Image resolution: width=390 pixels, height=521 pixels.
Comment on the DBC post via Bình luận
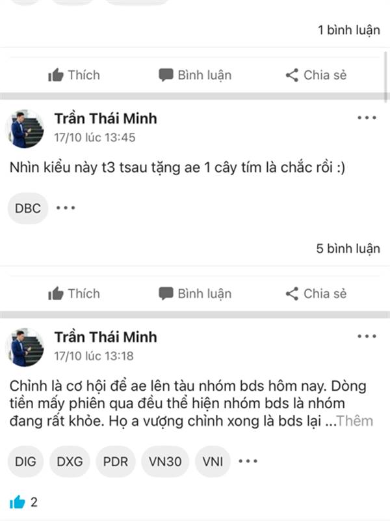coord(195,294)
